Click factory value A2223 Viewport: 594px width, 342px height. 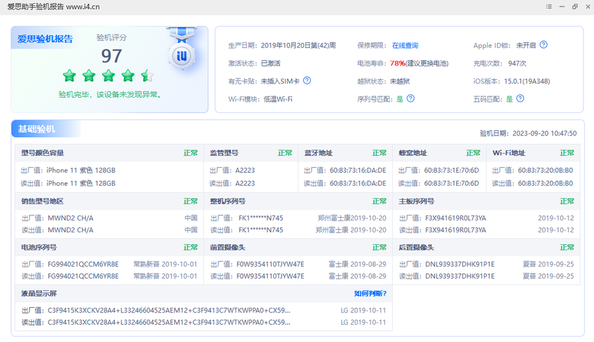245,170
